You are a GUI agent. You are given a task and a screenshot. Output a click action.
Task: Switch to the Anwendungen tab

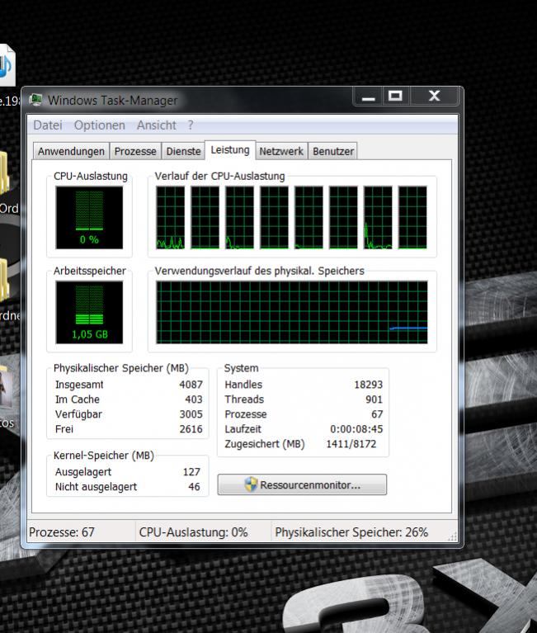pyautogui.click(x=71, y=151)
